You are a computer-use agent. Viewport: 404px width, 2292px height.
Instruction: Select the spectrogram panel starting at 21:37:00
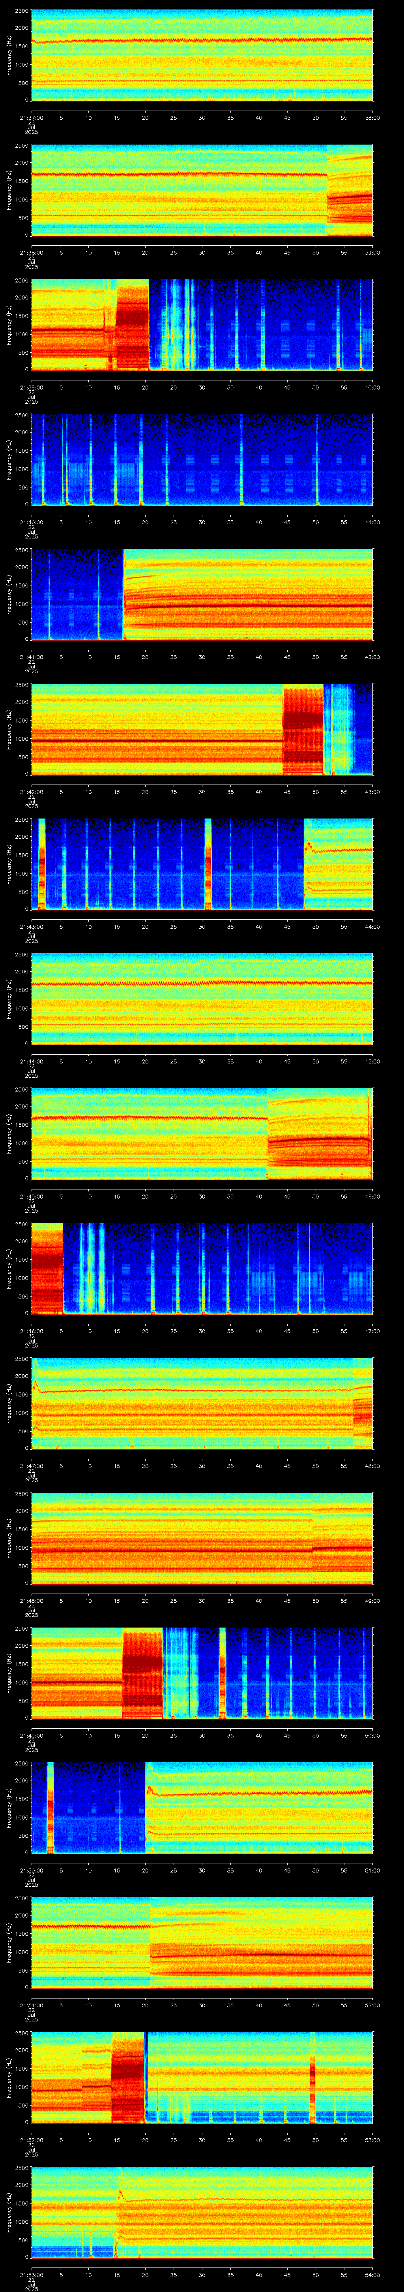(x=202, y=55)
